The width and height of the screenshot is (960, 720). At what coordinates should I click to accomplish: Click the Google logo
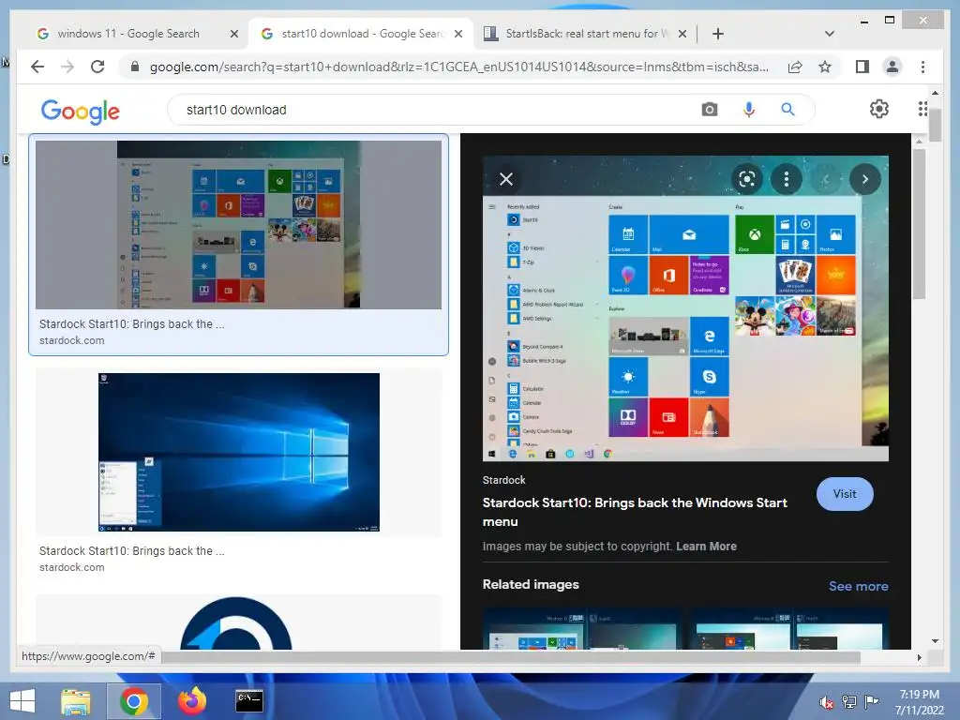click(81, 111)
